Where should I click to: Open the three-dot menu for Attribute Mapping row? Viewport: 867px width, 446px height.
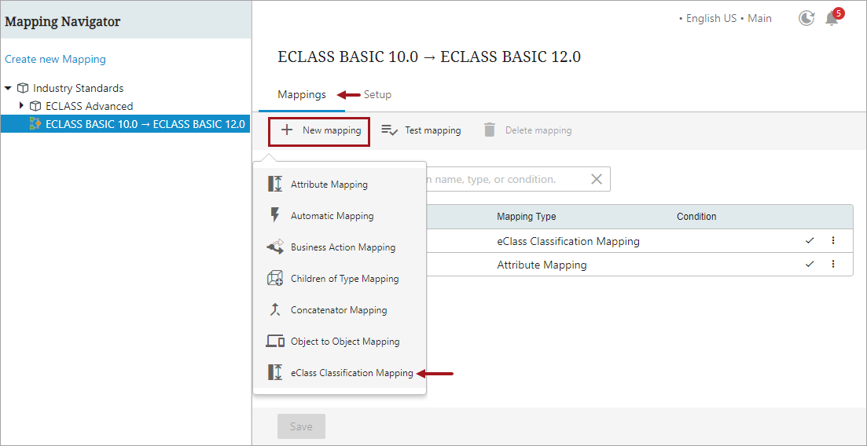[x=832, y=264]
